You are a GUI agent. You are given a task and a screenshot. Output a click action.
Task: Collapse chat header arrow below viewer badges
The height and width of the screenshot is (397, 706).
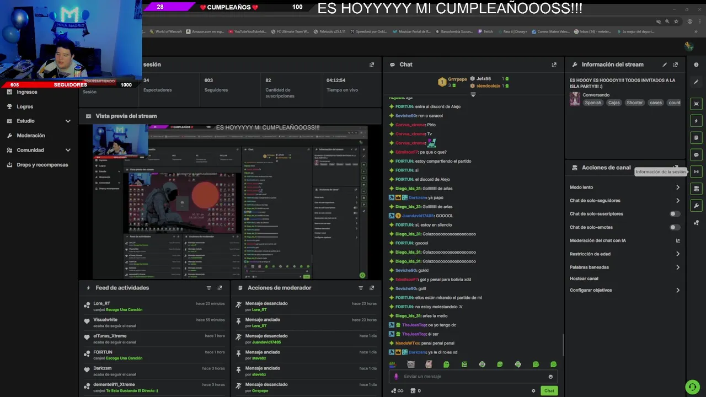(x=473, y=95)
